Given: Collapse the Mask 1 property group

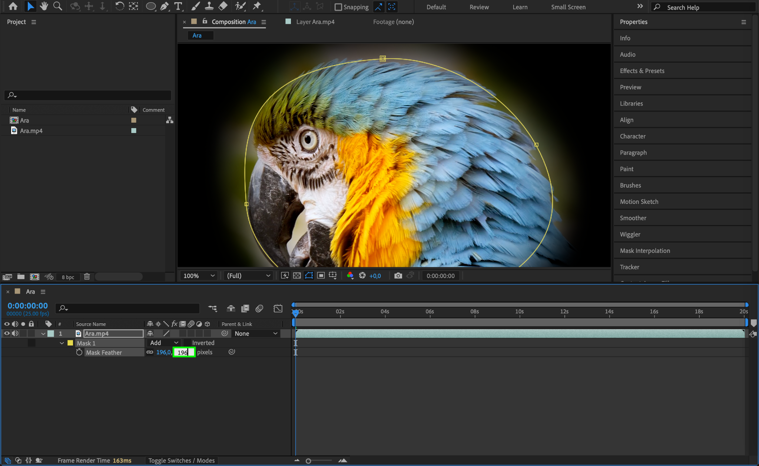Looking at the screenshot, I should click(62, 343).
